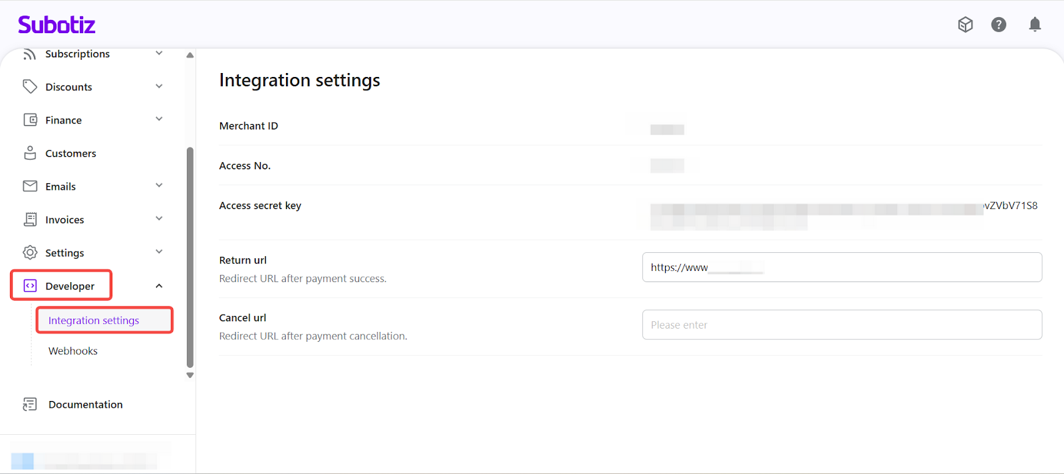Expand the Settings submenu chevron
The height and width of the screenshot is (474, 1064).
coord(159,252)
